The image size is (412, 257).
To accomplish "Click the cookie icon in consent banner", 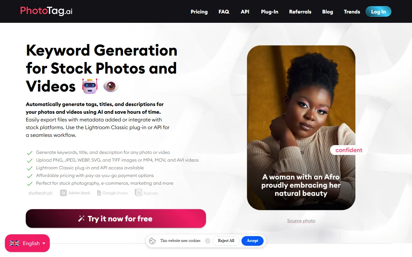I will [x=152, y=241].
